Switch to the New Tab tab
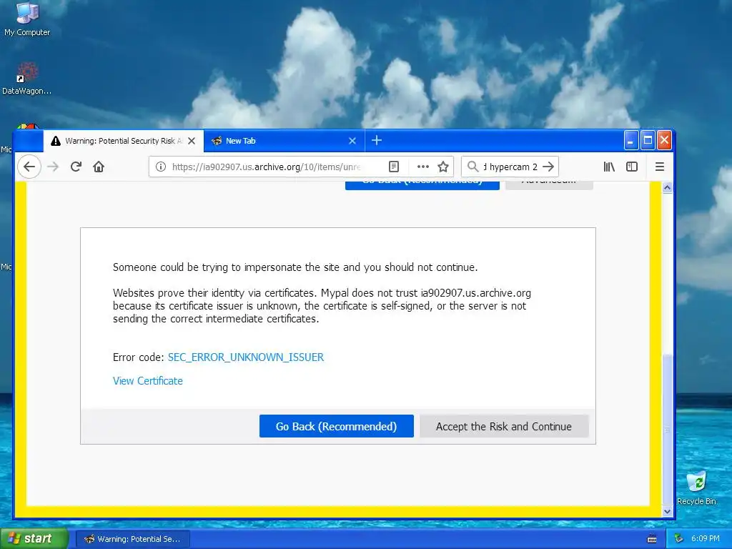 [x=285, y=141]
